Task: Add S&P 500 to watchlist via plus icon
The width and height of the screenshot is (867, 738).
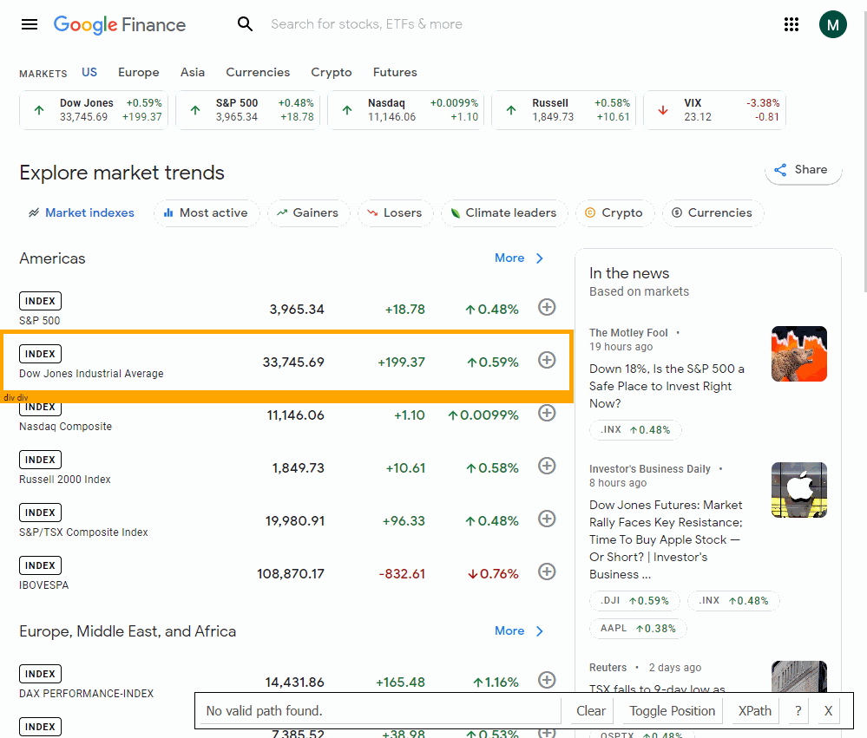Action: coord(547,307)
